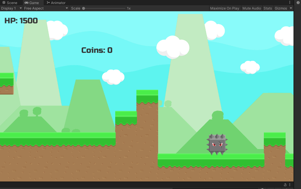Click the HP: 1500 text
The image size is (301, 189).
tap(21, 21)
